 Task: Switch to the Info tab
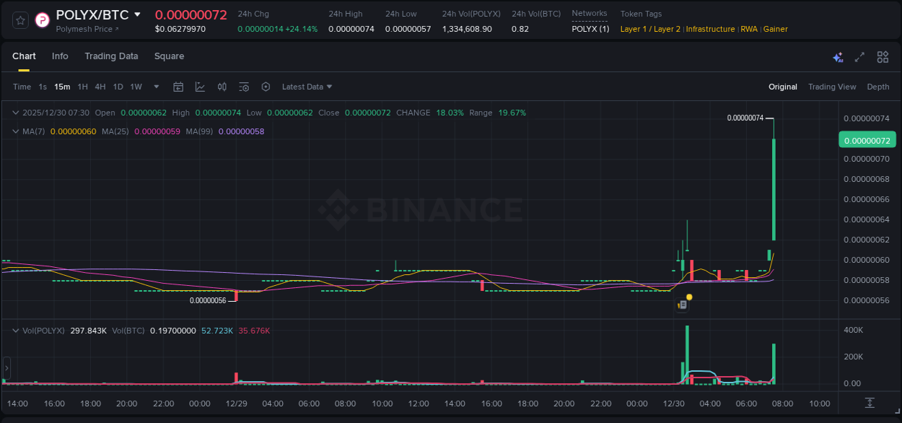click(60, 56)
